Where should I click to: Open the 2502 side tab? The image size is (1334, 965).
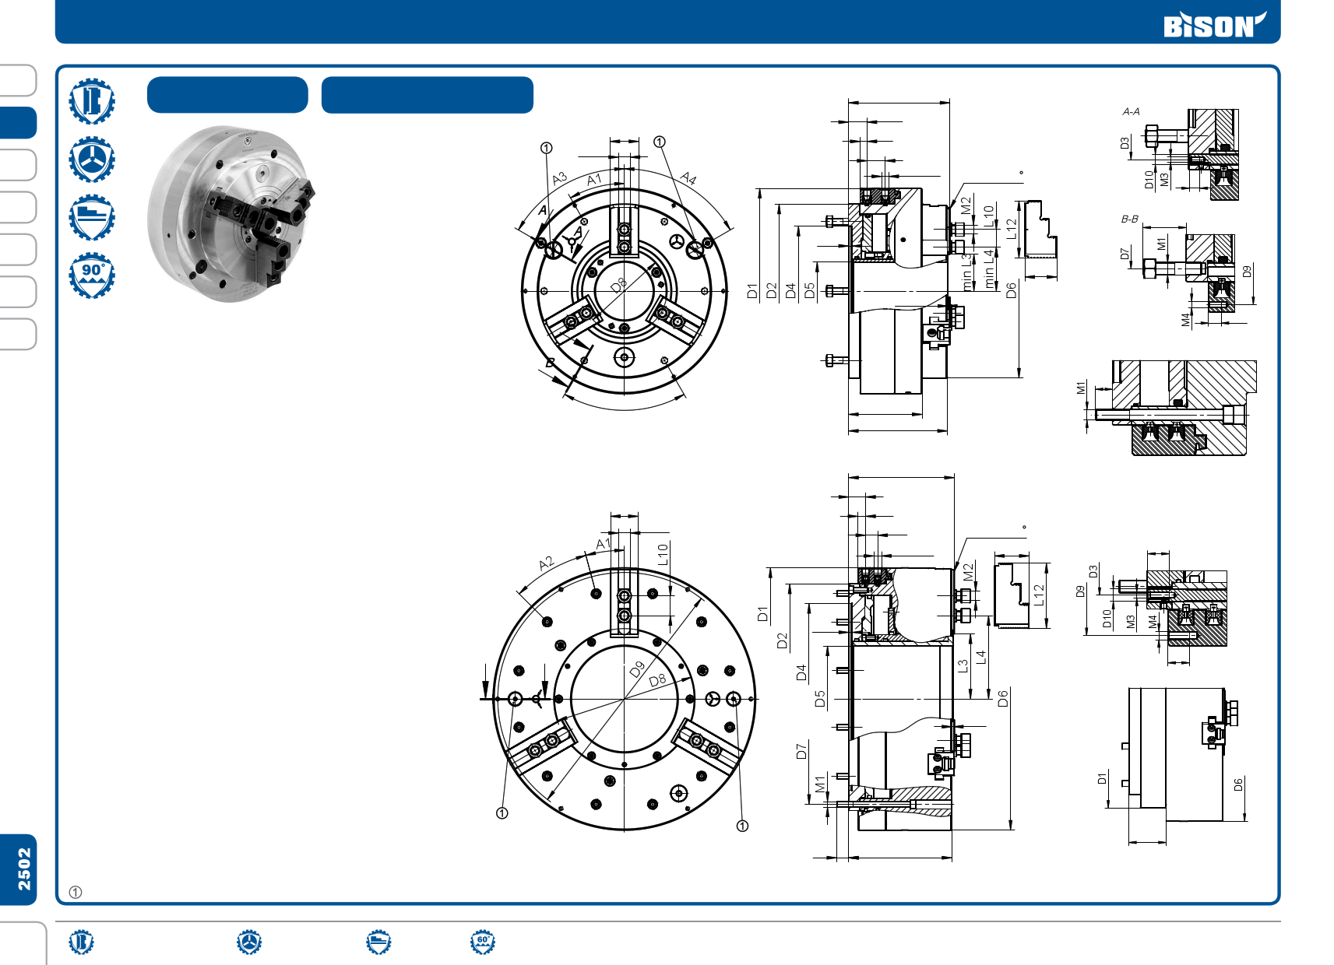tap(21, 869)
